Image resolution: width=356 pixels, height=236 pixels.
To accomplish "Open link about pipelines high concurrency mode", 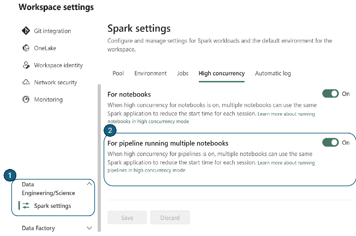I will tap(211, 166).
